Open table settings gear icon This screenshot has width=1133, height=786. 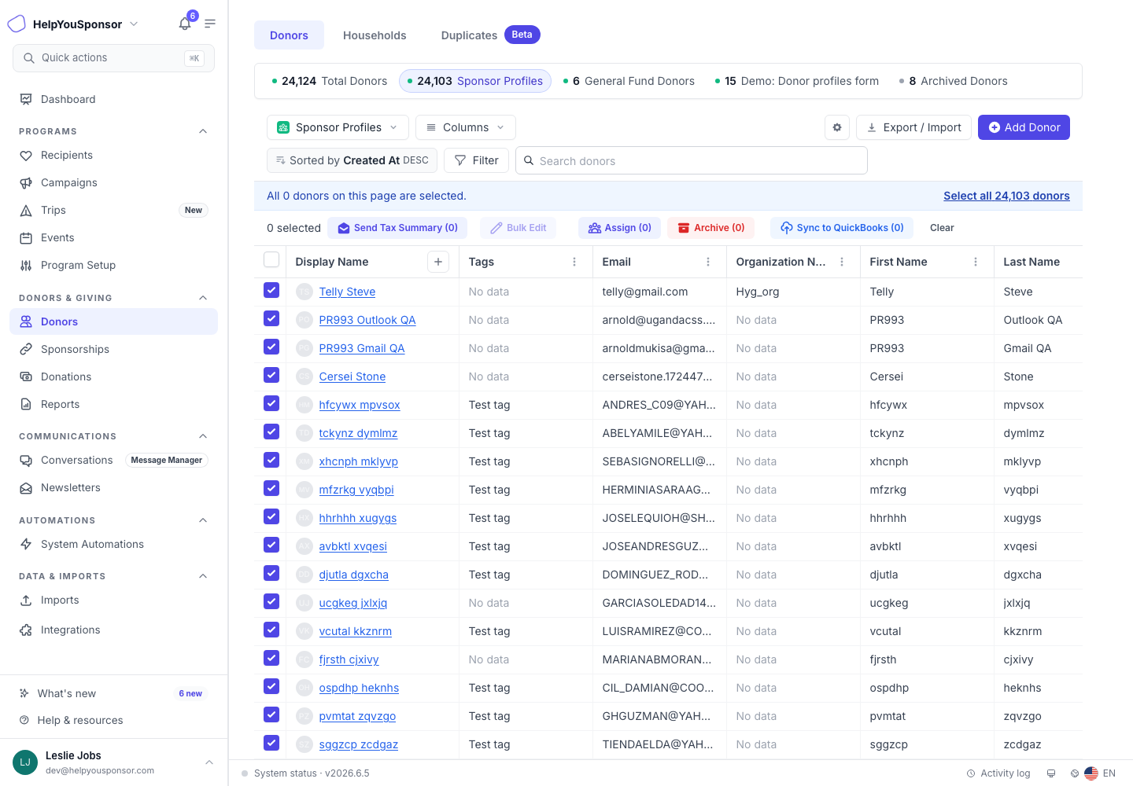pyautogui.click(x=837, y=127)
